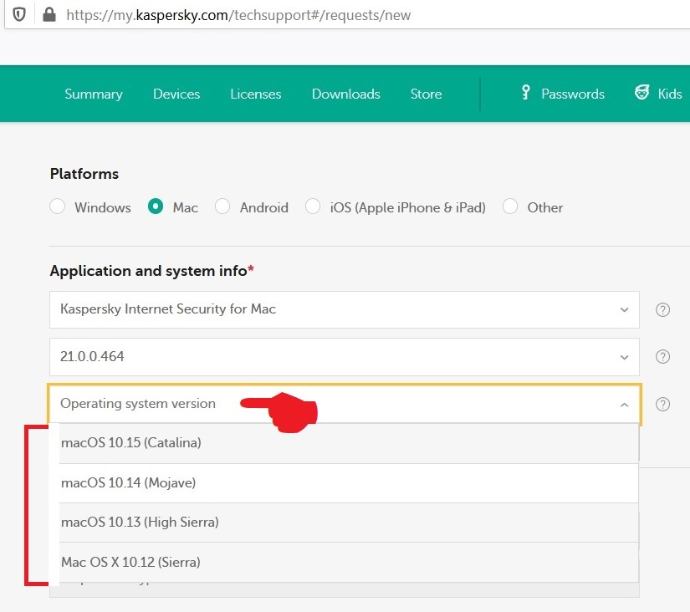
Task: Expand the 21.0.0.464 version dropdown
Action: point(344,357)
